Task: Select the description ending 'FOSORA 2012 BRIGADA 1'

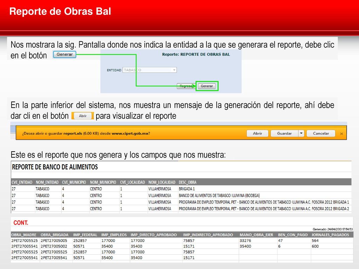Action: point(264,202)
